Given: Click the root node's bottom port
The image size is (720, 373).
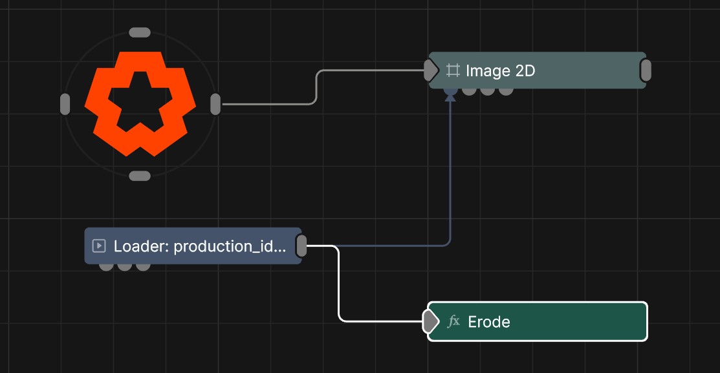Looking at the screenshot, I should click(140, 176).
